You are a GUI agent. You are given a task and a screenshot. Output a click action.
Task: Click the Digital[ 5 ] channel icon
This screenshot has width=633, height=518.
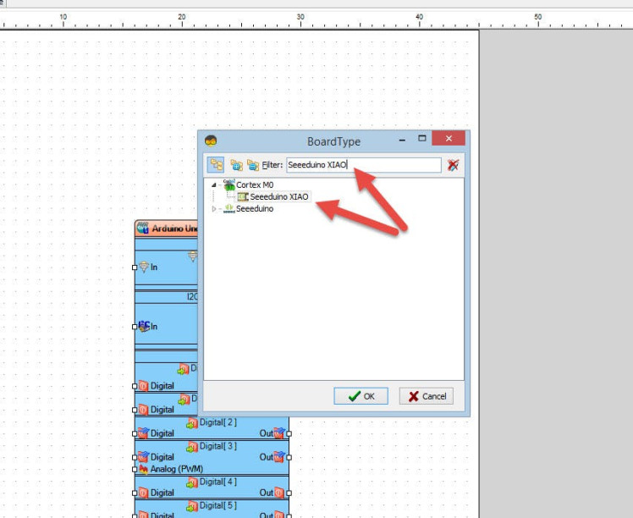tap(192, 506)
